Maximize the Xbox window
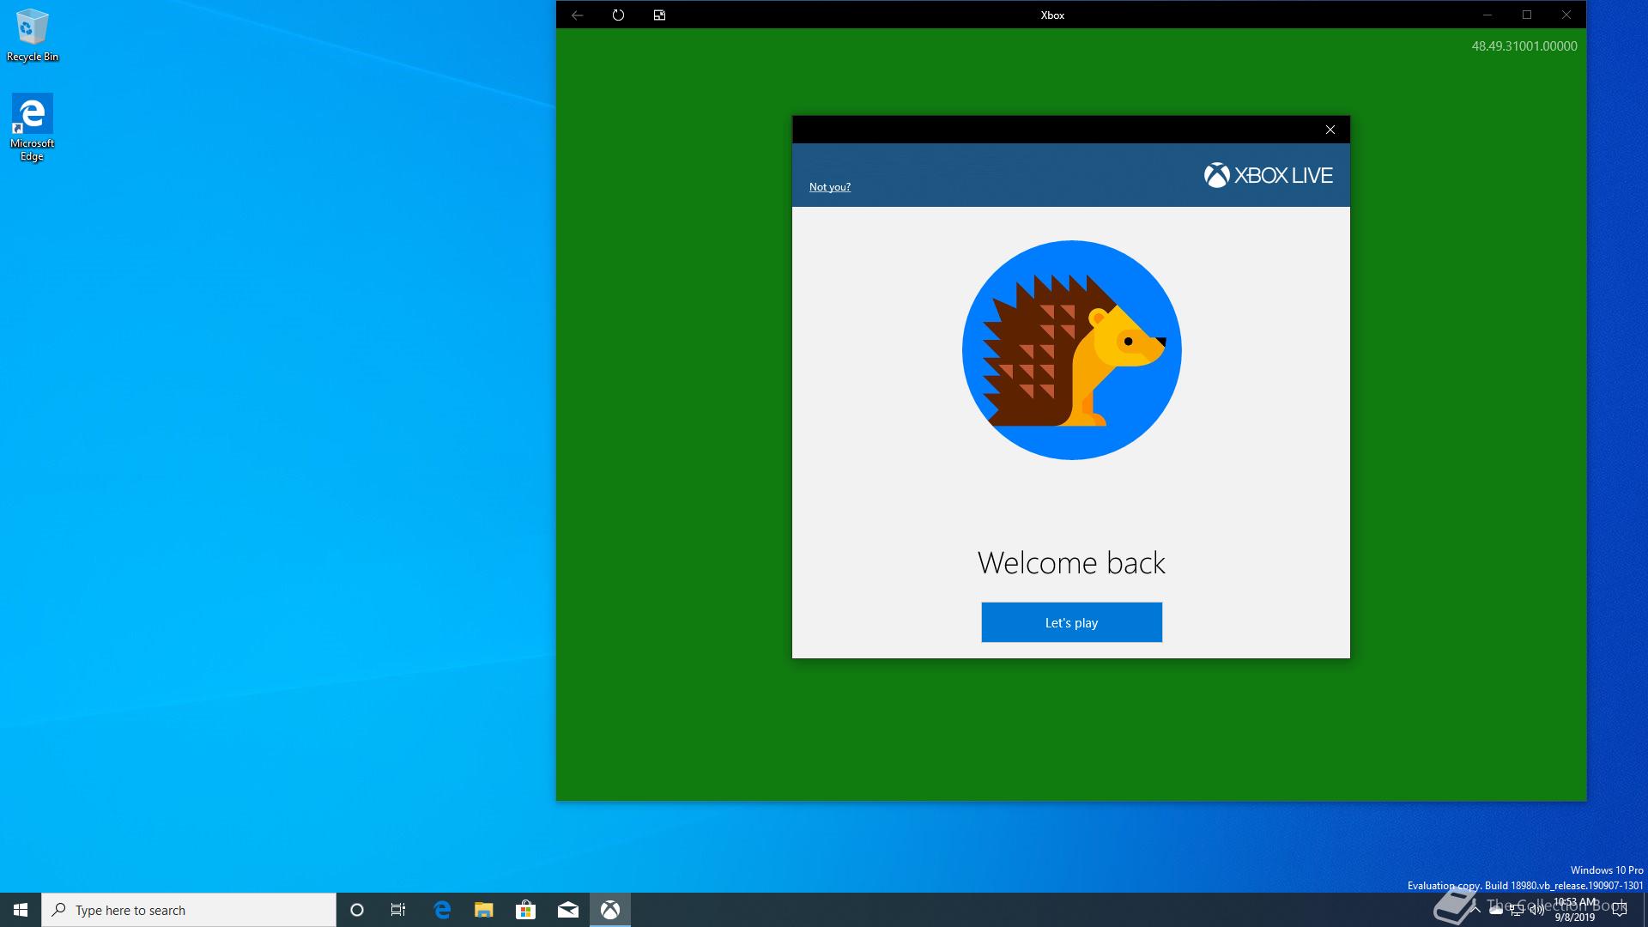This screenshot has width=1648, height=927. (x=1527, y=15)
